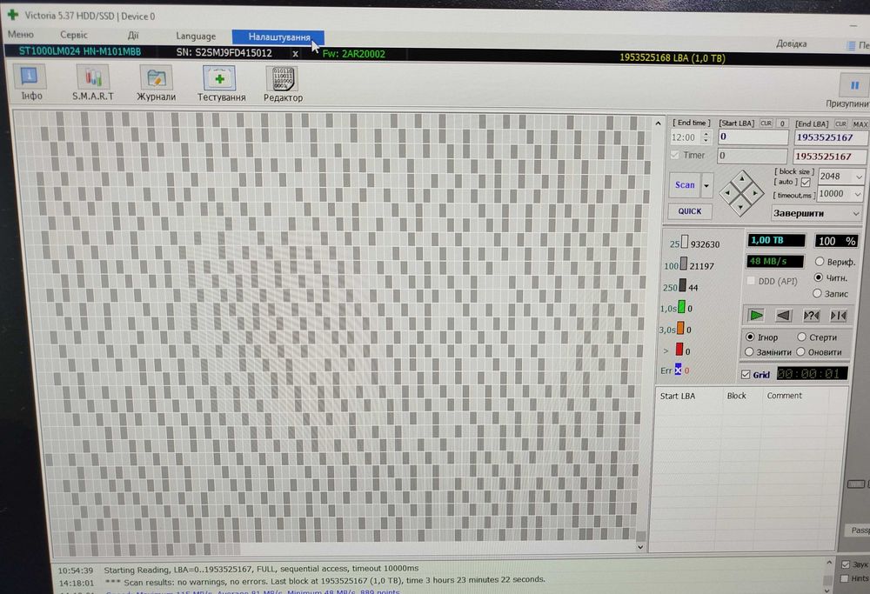This screenshot has width=870, height=594.
Task: Click the random seek butterfly button
Action: [x=811, y=316]
